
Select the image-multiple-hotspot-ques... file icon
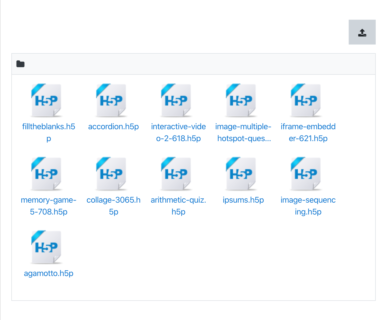coord(241,100)
